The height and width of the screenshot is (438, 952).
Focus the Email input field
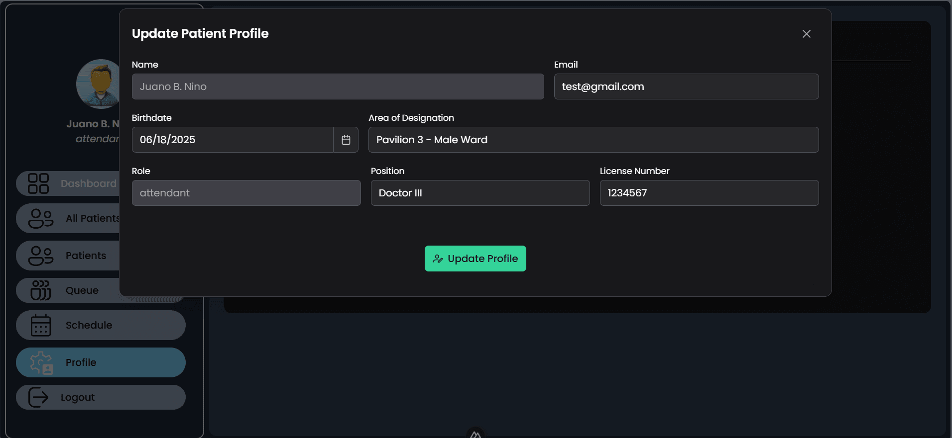pyautogui.click(x=686, y=87)
